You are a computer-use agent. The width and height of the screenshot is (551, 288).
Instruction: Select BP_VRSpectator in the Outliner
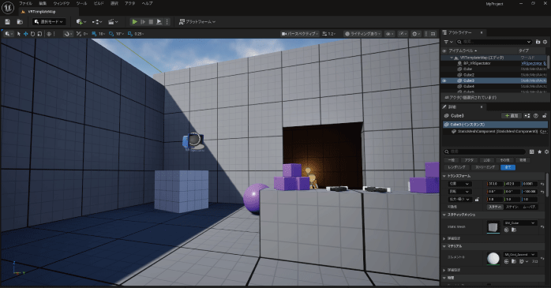pos(477,64)
